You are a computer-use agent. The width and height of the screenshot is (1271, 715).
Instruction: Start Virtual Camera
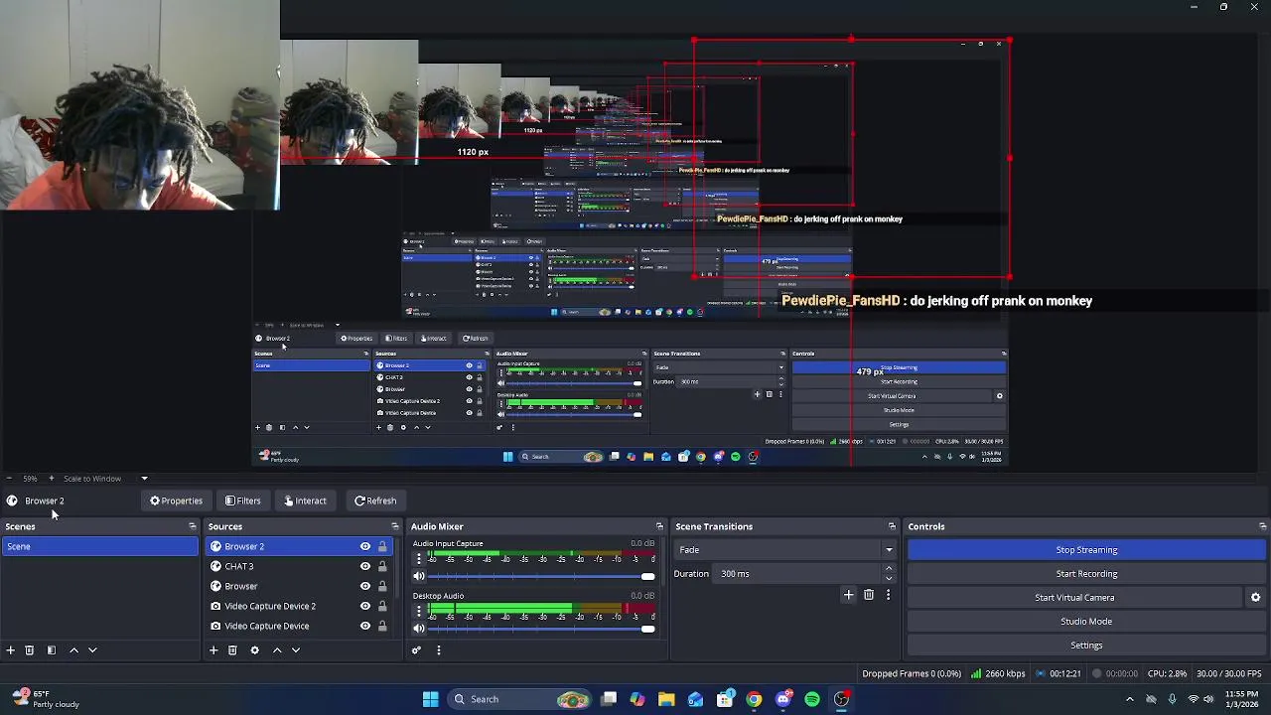point(1074,598)
